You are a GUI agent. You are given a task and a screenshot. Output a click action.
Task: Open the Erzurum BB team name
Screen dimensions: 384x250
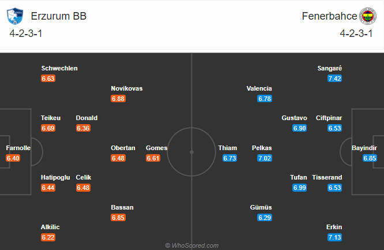pos(59,16)
